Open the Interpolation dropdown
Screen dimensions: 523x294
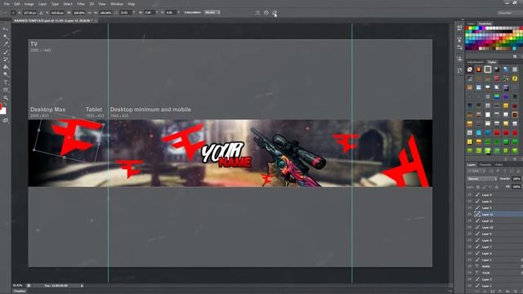click(212, 12)
